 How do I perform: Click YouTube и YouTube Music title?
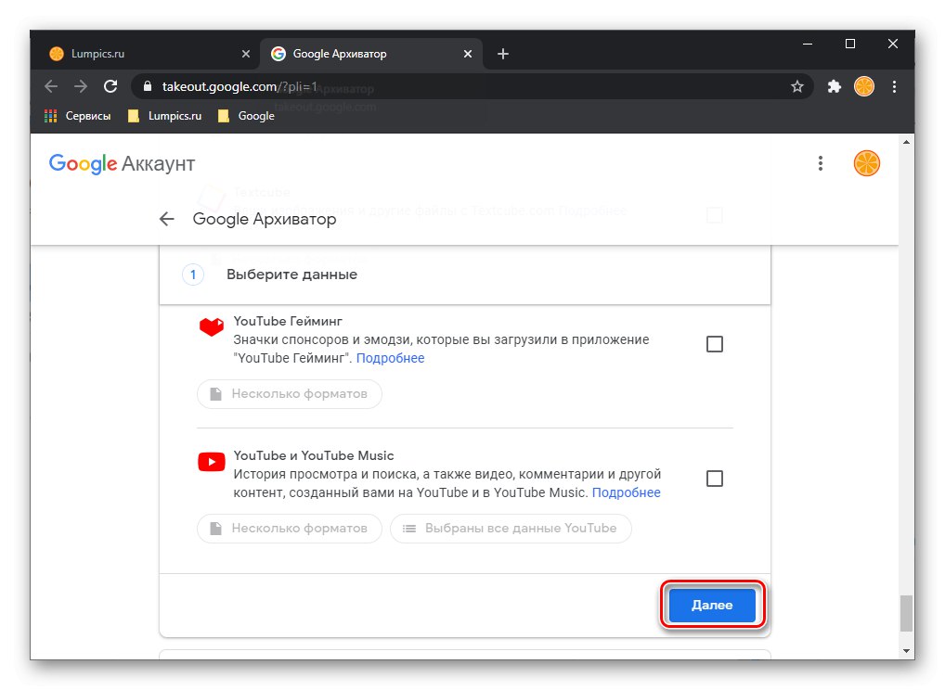[x=314, y=455]
